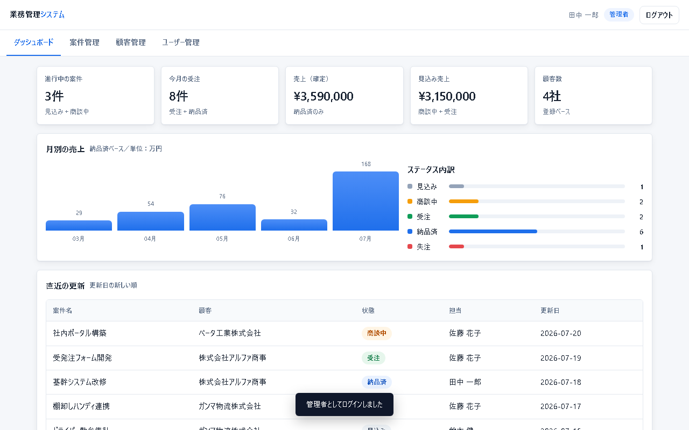
Task: Click the 管理者 role badge
Action: pos(619,15)
